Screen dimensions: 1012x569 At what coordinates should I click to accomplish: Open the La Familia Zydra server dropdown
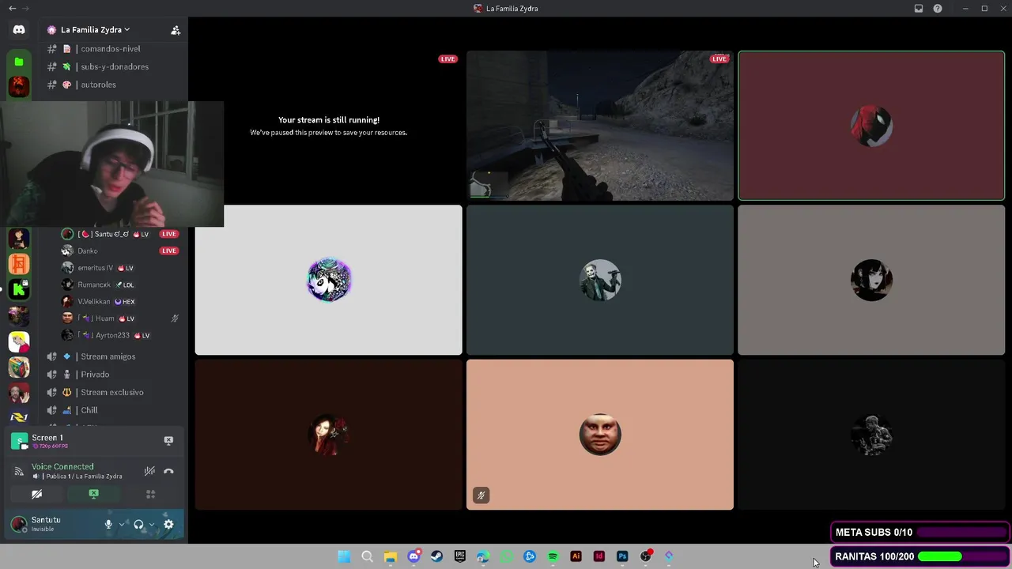pos(94,30)
